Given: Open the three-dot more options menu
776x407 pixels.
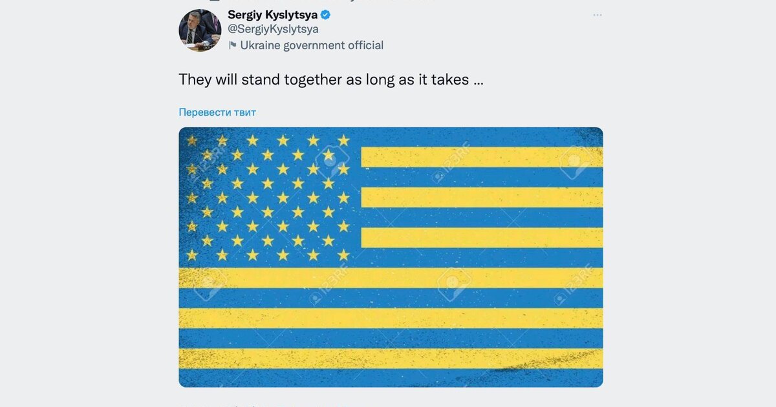Looking at the screenshot, I should [x=598, y=14].
